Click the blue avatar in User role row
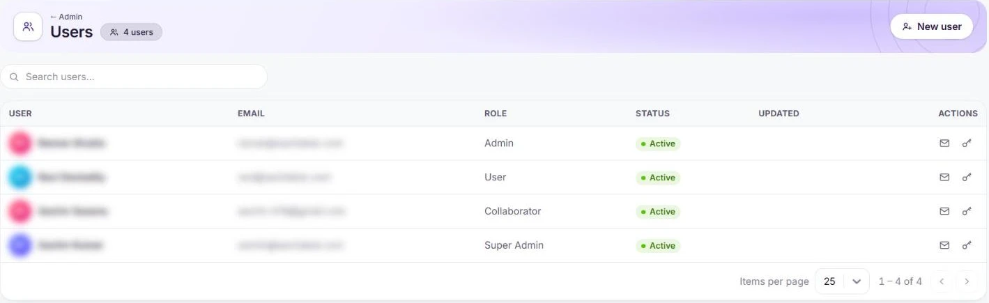 tap(20, 177)
